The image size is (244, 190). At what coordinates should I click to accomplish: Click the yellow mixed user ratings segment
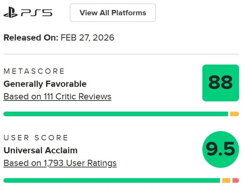click(x=226, y=180)
